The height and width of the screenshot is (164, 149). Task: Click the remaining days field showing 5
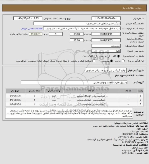click(x=56, y=34)
